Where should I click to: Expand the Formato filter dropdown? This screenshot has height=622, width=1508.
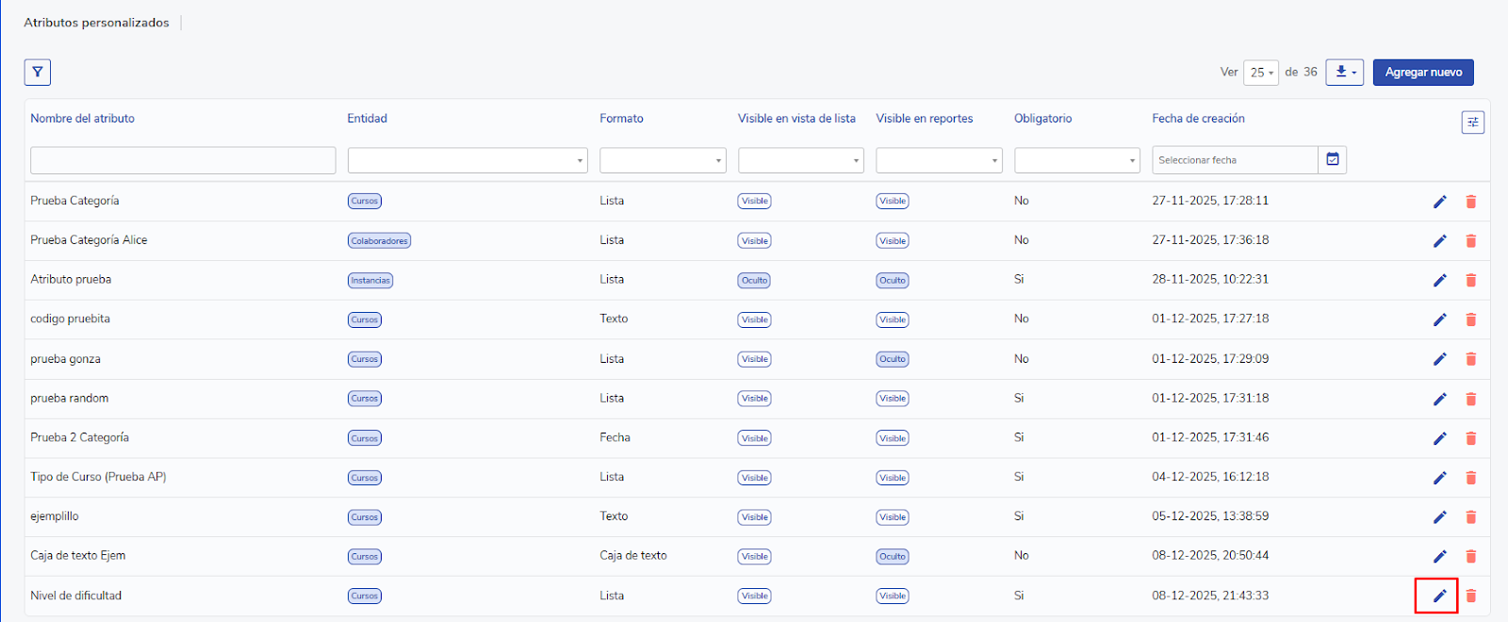[663, 160]
